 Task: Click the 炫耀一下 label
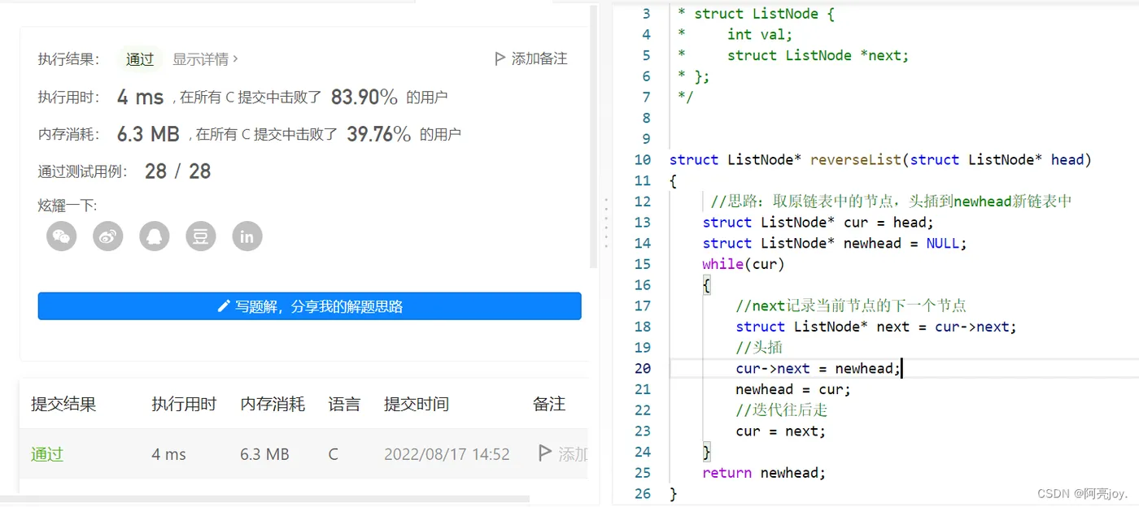coord(68,206)
